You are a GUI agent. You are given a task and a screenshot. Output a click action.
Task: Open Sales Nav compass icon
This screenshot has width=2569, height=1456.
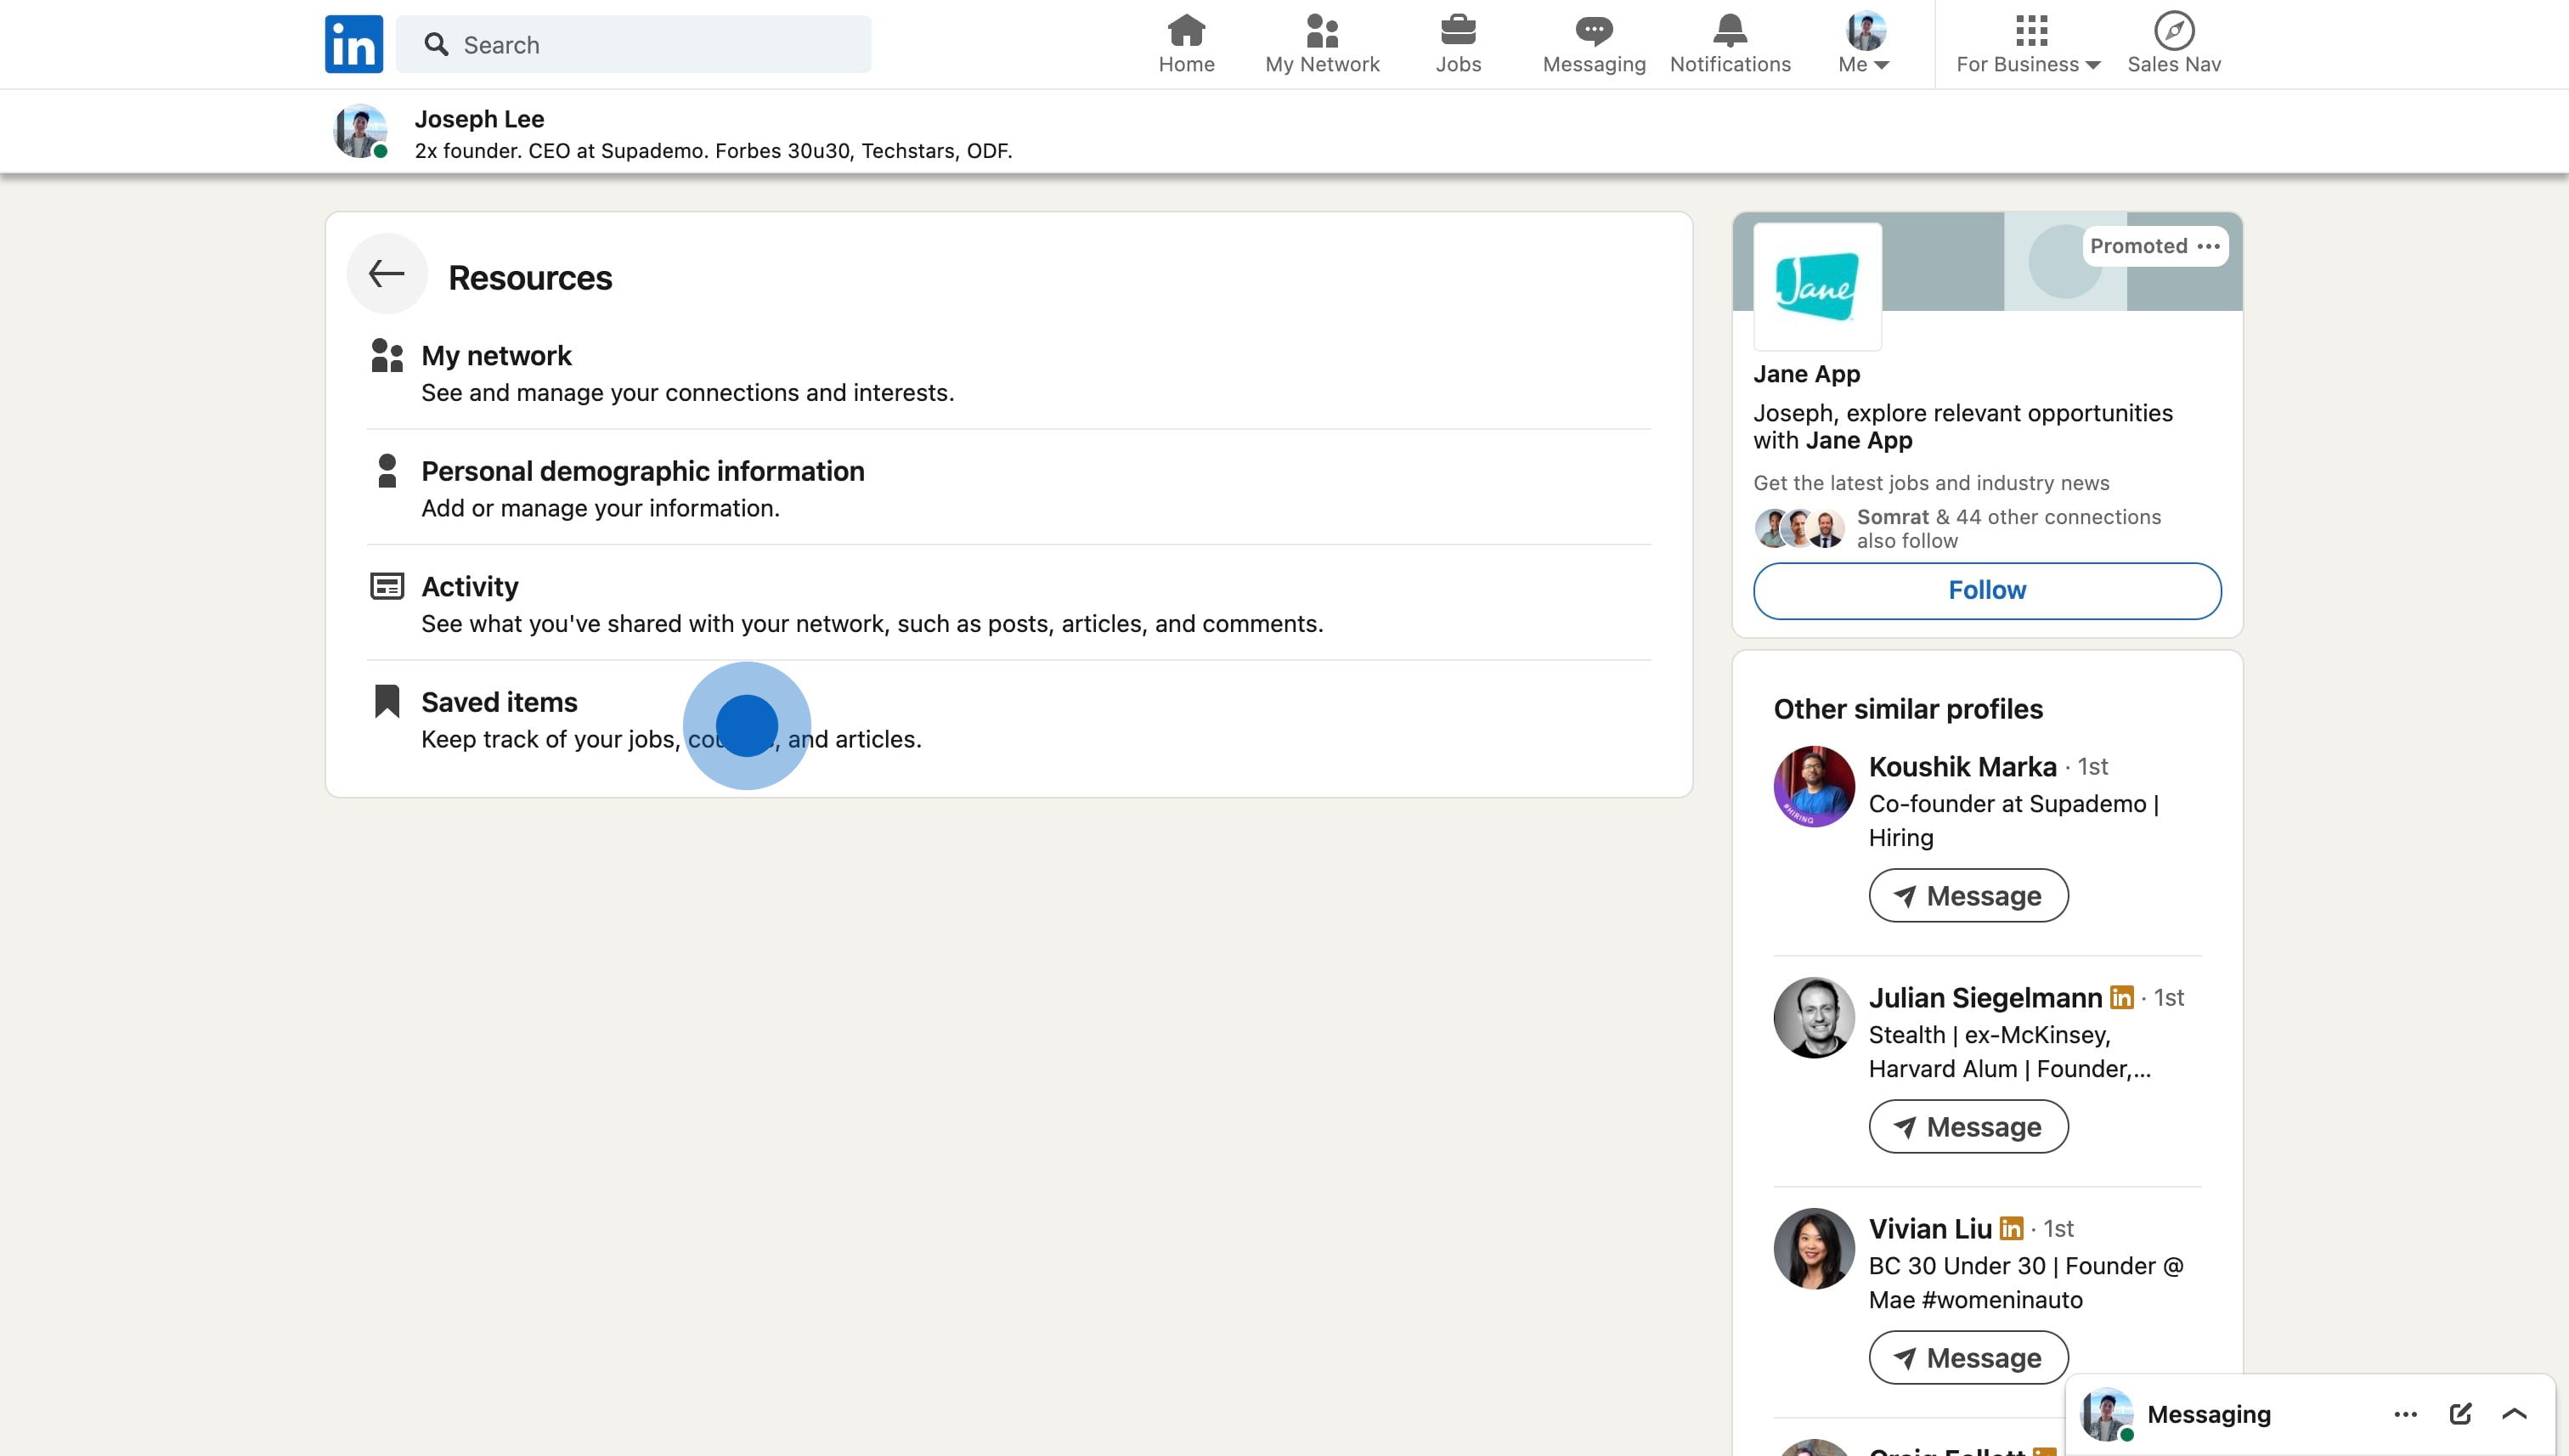pos(2174,30)
